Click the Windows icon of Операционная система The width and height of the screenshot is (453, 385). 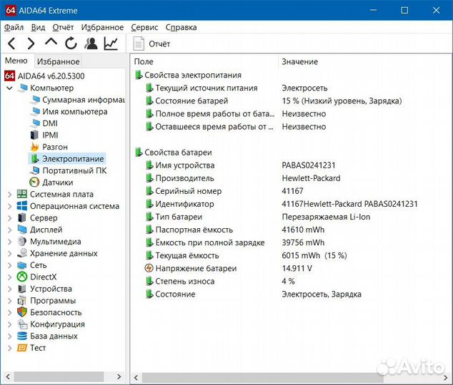pyautogui.click(x=22, y=206)
